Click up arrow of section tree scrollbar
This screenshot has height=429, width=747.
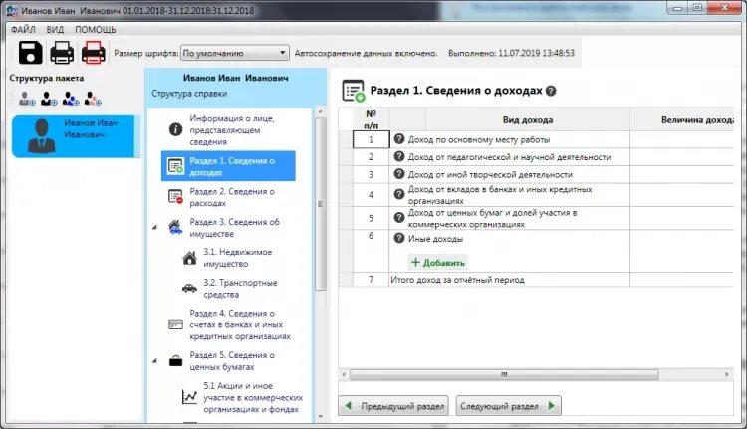pyautogui.click(x=320, y=111)
